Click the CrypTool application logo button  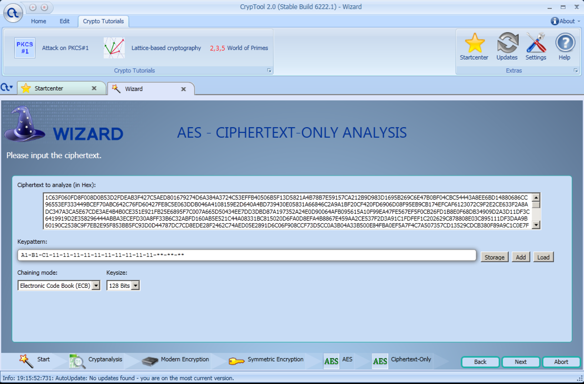[x=13, y=12]
